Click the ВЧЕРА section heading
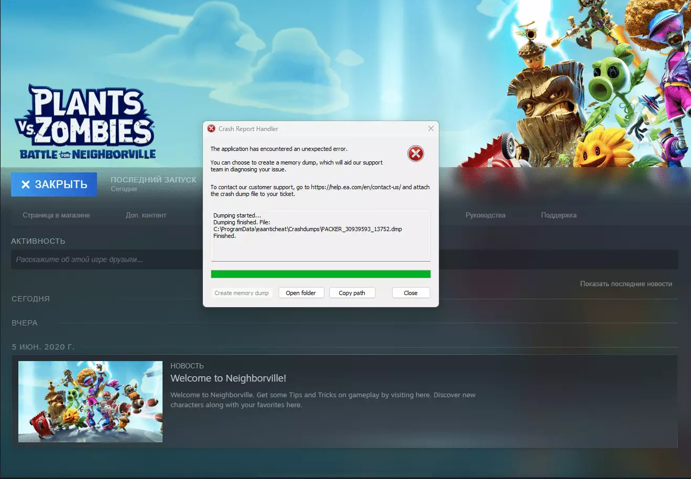Image resolution: width=691 pixels, height=479 pixels. tap(25, 323)
